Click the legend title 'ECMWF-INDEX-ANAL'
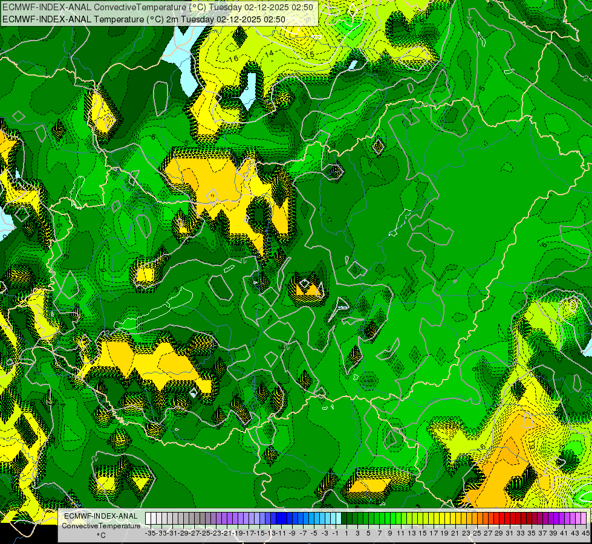The height and width of the screenshot is (544, 592). point(101,516)
